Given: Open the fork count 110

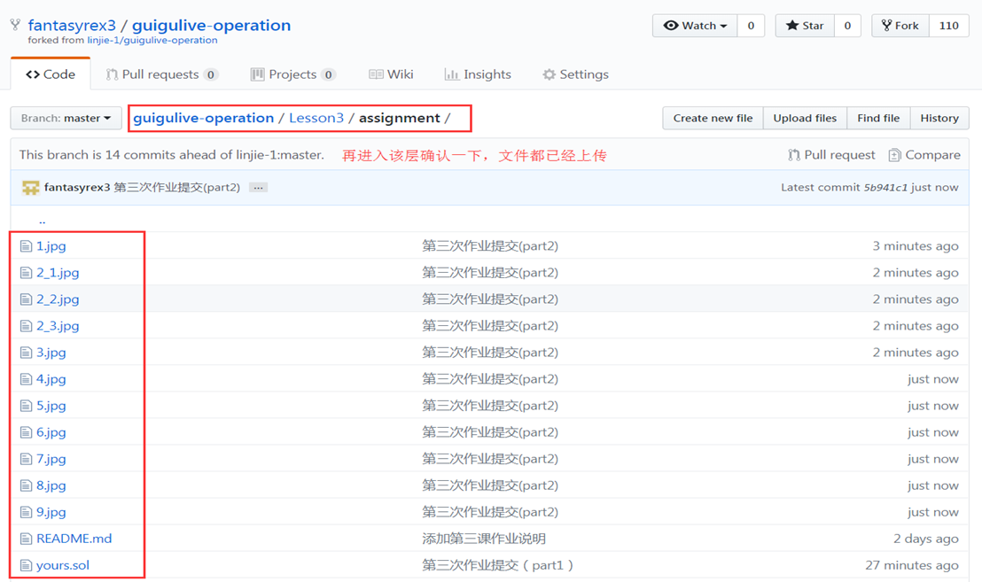Looking at the screenshot, I should [949, 26].
